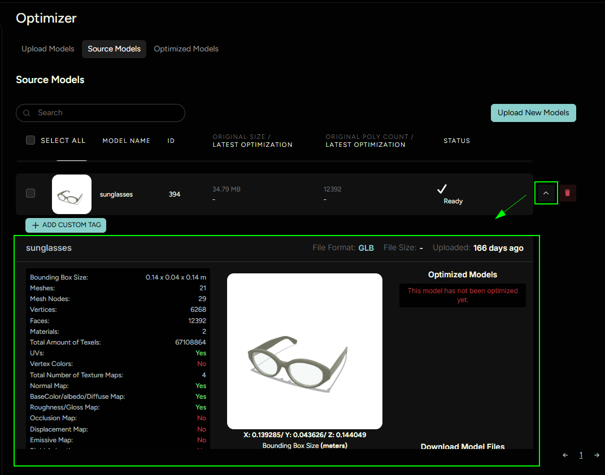Image resolution: width=605 pixels, height=475 pixels.
Task: Click the GLB file format label
Action: 366,248
